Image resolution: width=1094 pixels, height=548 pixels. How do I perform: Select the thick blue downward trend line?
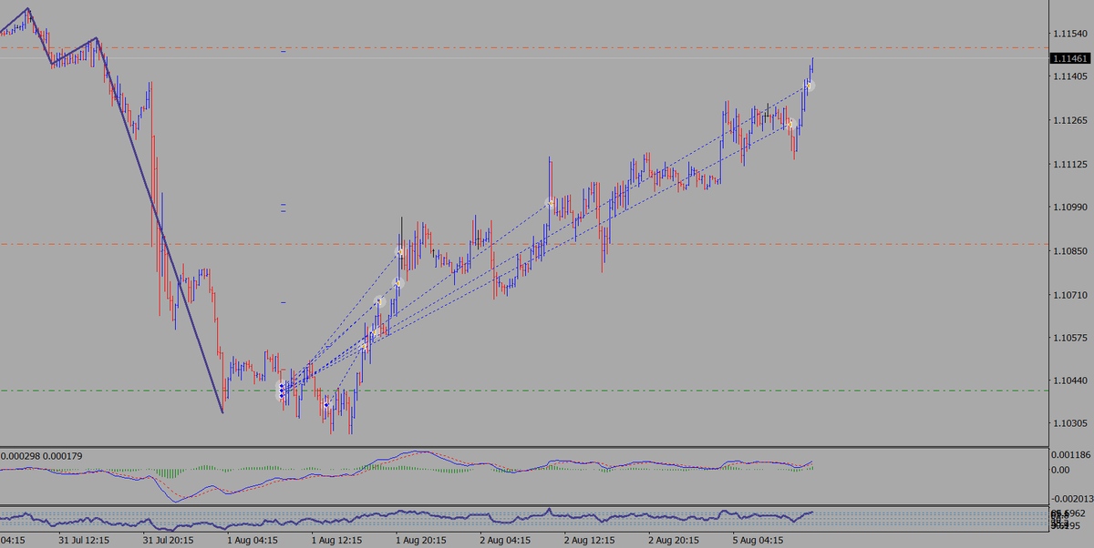click(160, 228)
